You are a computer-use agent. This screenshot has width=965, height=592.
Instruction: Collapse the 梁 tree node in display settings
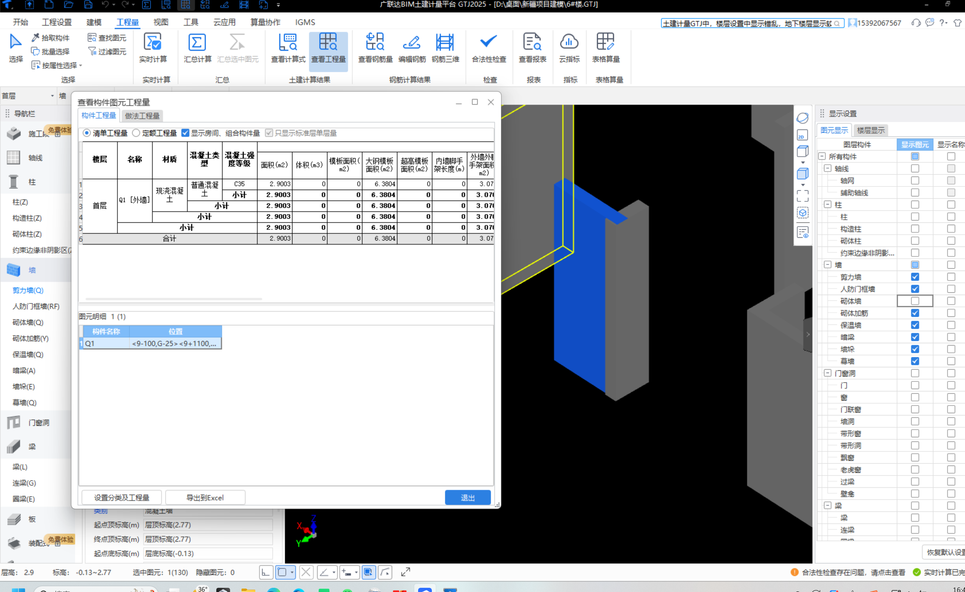[x=827, y=506]
